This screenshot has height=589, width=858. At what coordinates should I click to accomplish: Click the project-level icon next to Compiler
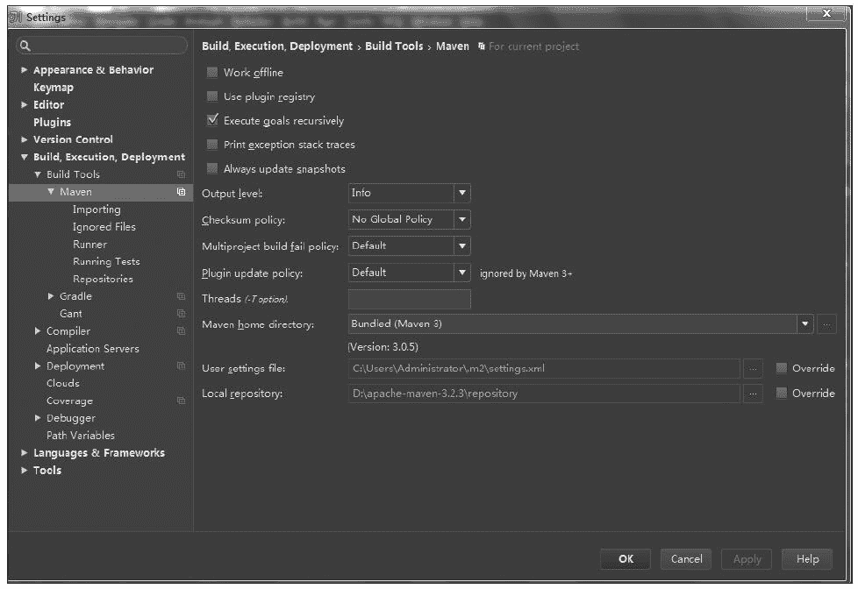[181, 331]
